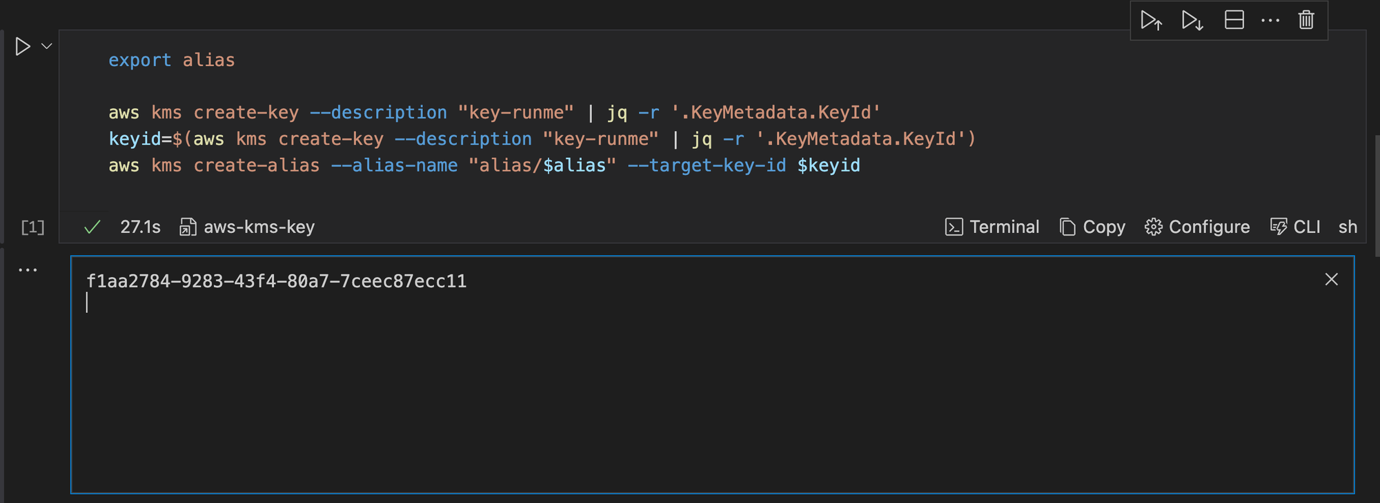This screenshot has width=1380, height=503.
Task: Split the cell using the toolbar icon
Action: [x=1234, y=20]
